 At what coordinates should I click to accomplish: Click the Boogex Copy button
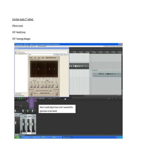pyautogui.click(x=39, y=58)
